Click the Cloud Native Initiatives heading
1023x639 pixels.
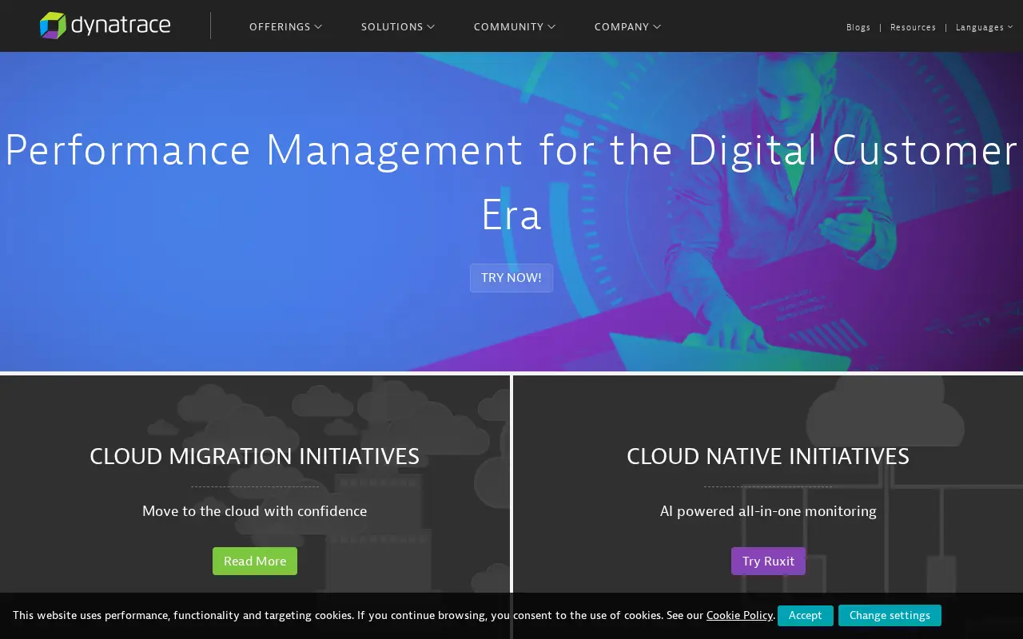click(x=768, y=456)
